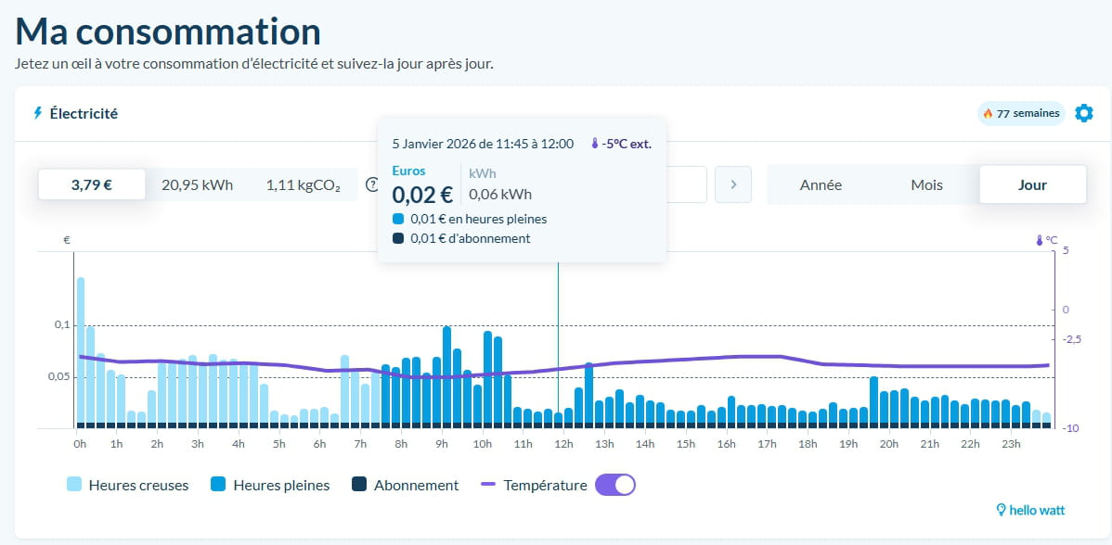Click the purple Température line legend icon
This screenshot has width=1112, height=545.
488,485
